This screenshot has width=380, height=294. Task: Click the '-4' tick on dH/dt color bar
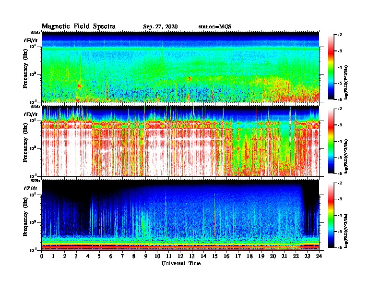pyautogui.click(x=340, y=67)
